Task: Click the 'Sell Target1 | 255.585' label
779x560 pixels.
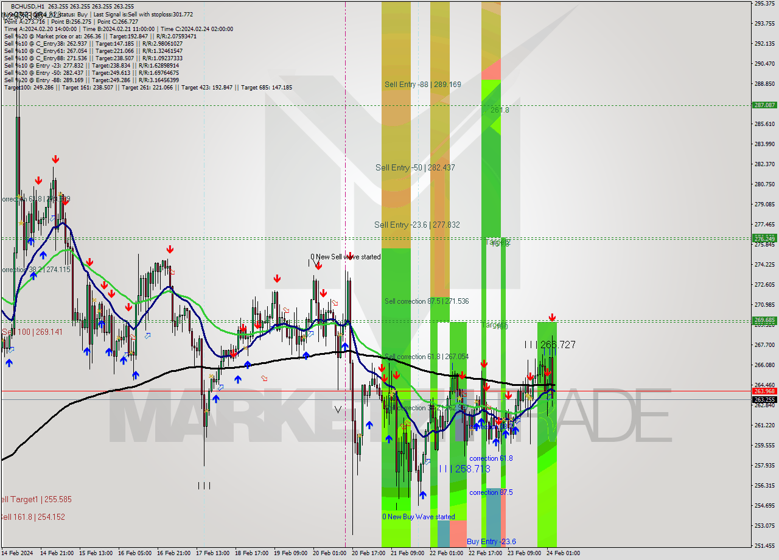Action: [x=36, y=499]
